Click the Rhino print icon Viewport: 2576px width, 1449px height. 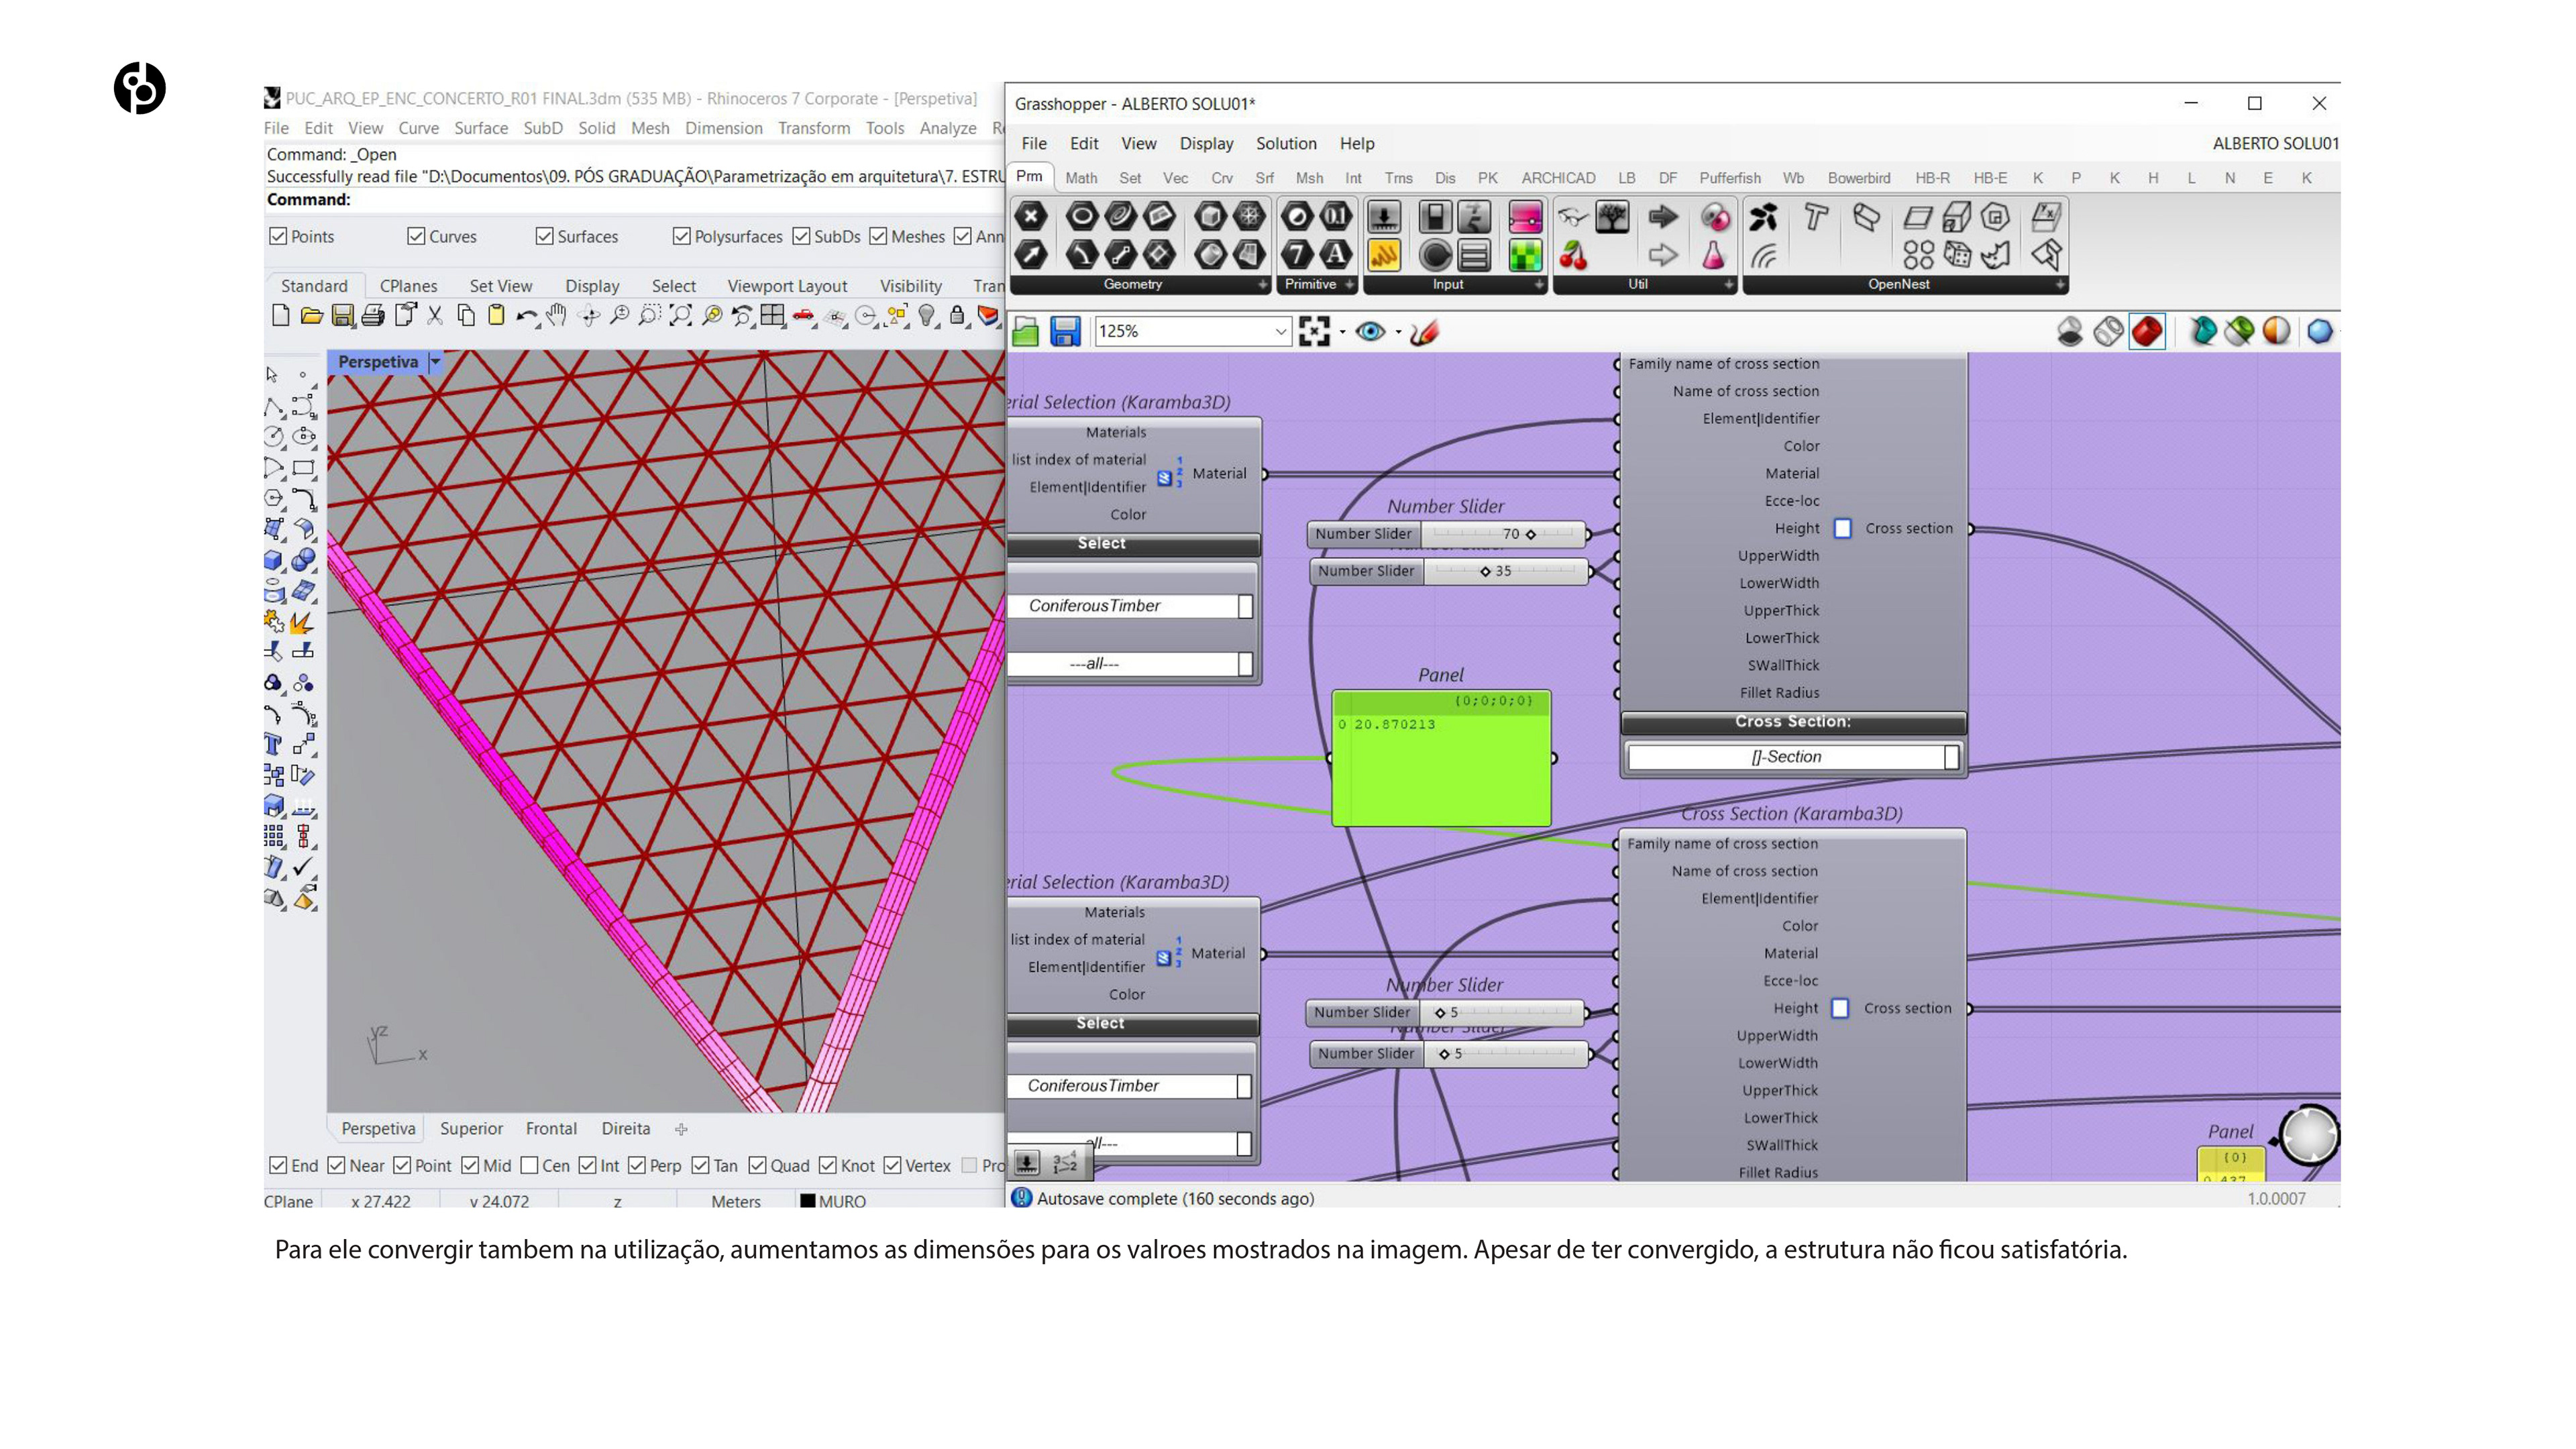(x=373, y=316)
